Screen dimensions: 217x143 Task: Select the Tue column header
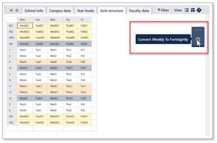click(40, 19)
